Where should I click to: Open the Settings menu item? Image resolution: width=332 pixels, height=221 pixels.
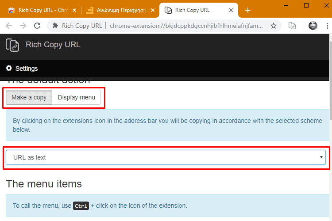[x=22, y=69]
